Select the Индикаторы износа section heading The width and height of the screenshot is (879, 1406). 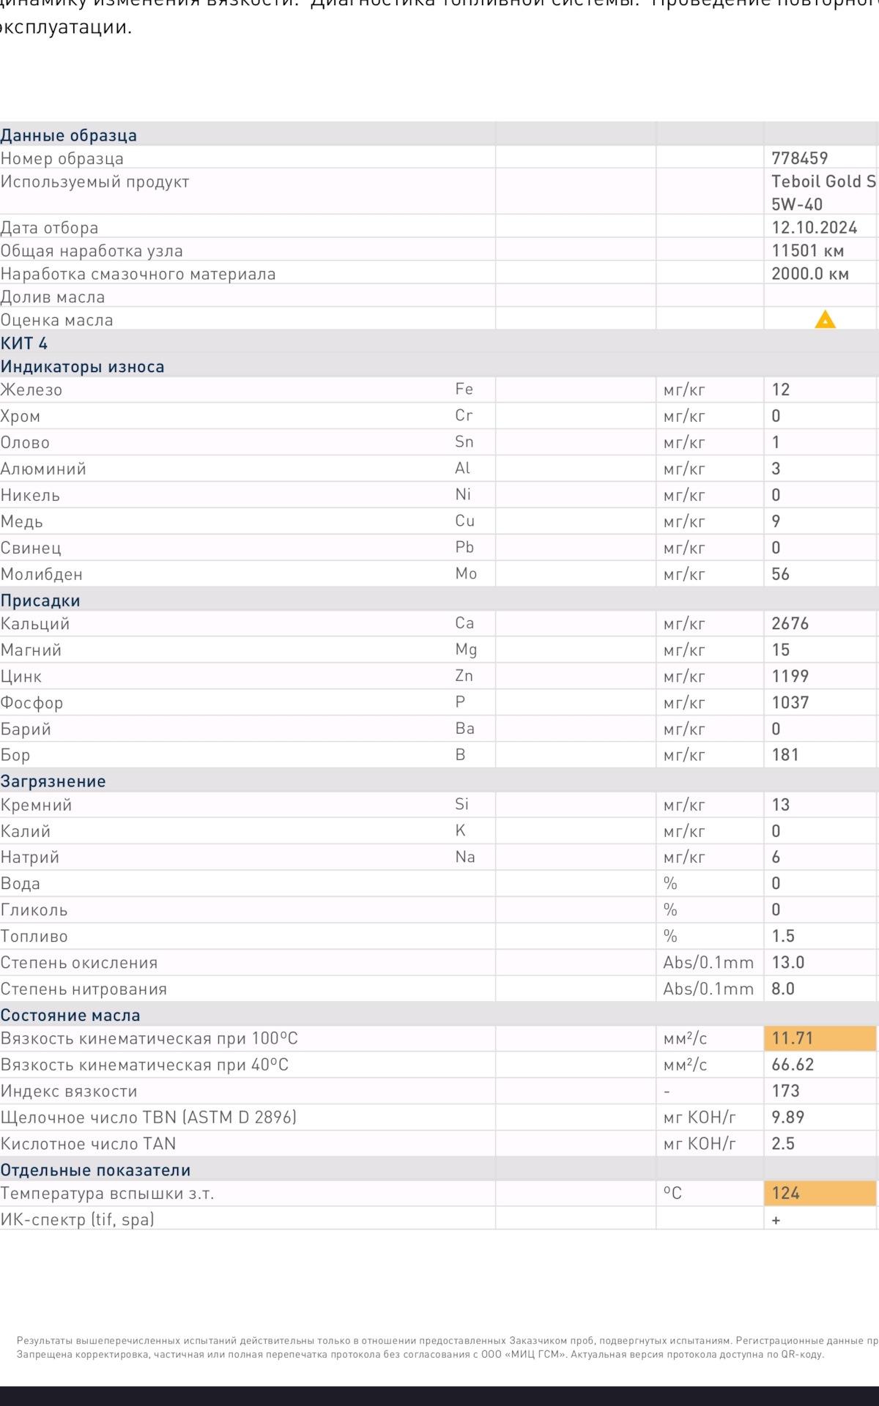83,367
